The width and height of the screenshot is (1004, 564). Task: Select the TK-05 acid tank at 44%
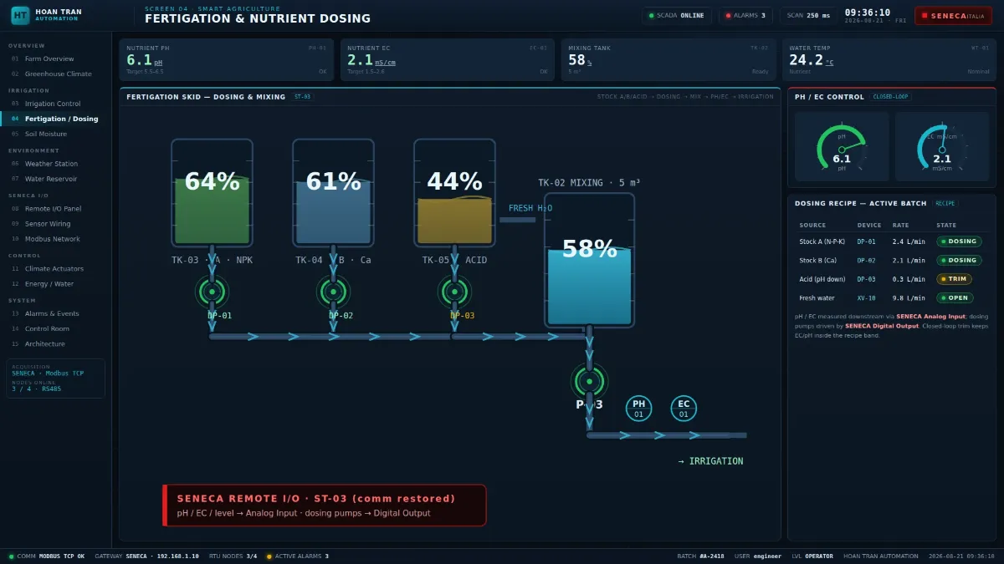click(x=454, y=193)
